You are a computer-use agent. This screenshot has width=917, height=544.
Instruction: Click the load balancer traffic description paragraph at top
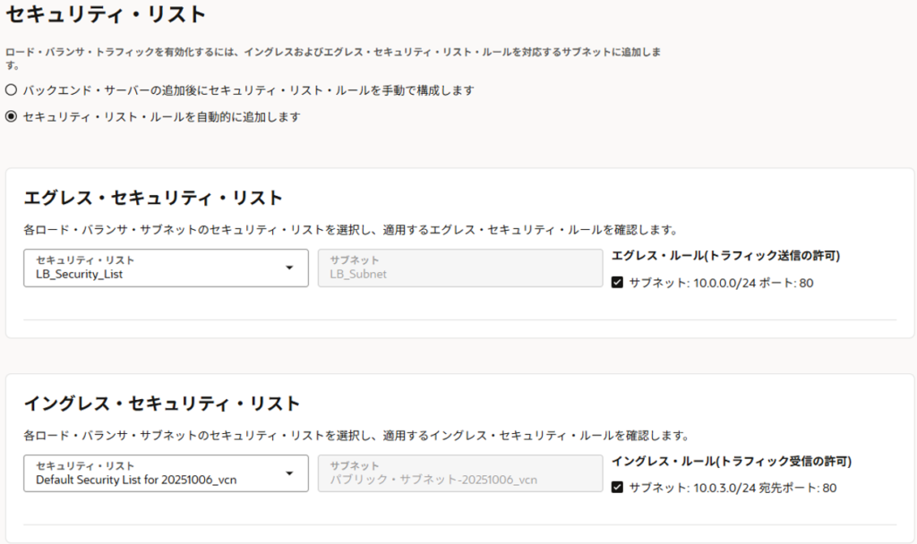pyautogui.click(x=333, y=53)
